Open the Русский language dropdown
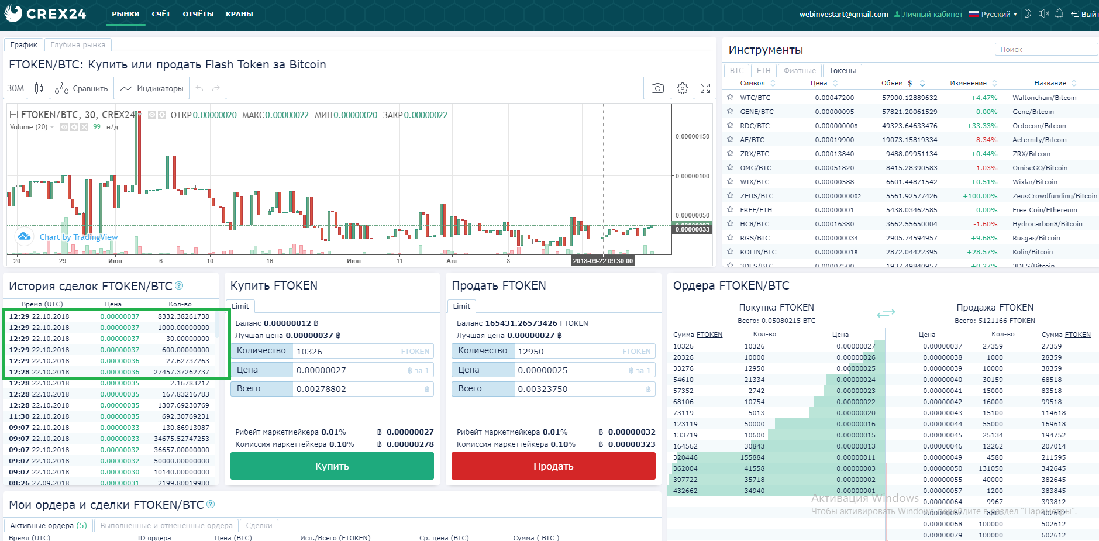 point(993,14)
